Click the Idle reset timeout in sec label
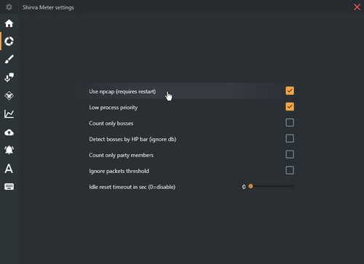Screen dimensions: 364x264 click(x=132, y=187)
